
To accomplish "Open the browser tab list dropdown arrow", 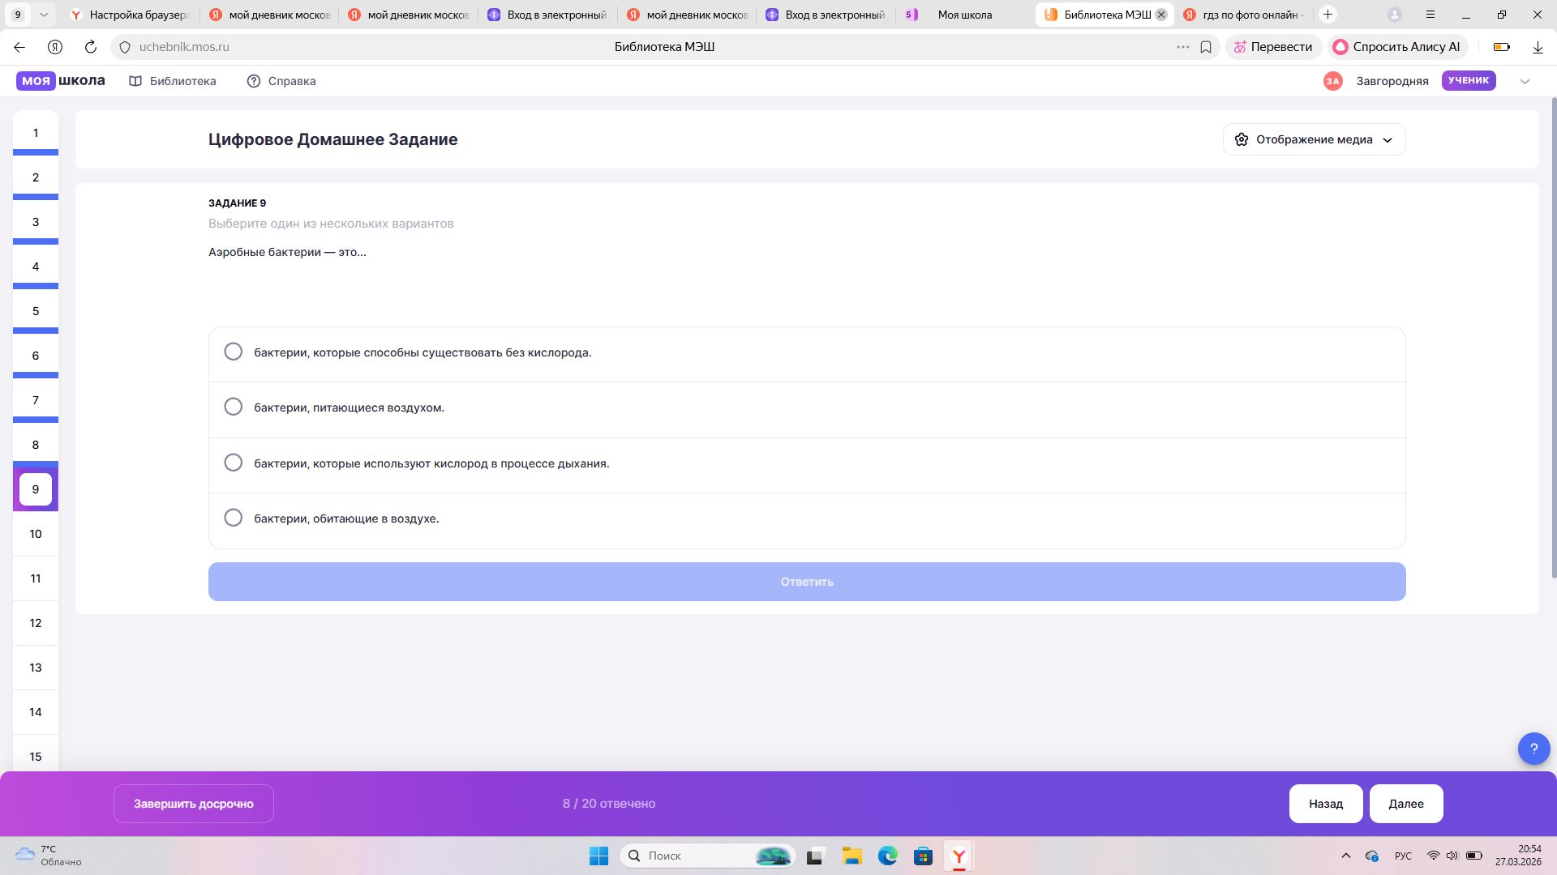I will coord(44,15).
